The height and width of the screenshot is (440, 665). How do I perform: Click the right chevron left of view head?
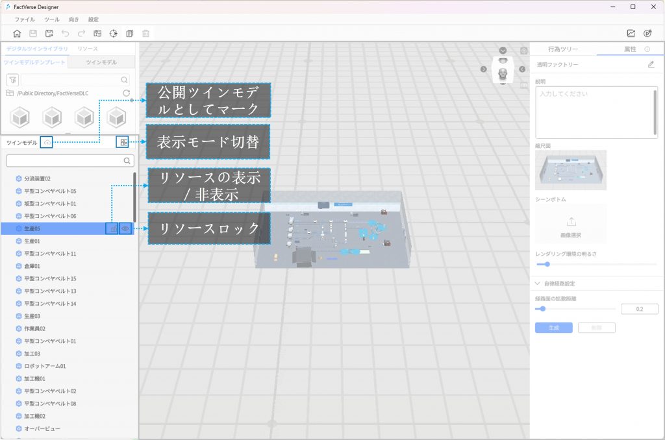click(x=484, y=69)
